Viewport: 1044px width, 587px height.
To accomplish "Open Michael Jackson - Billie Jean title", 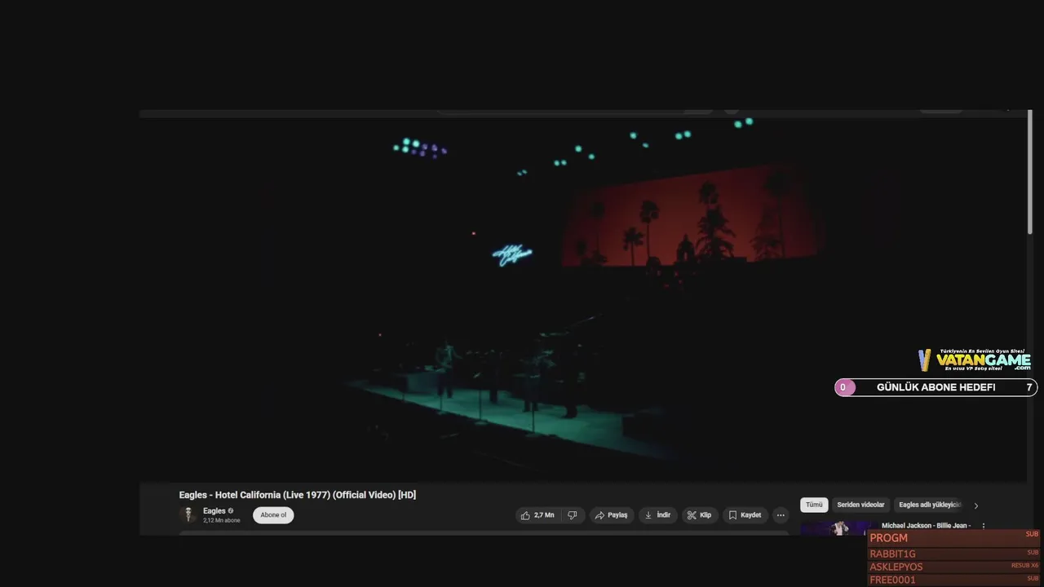I will [x=926, y=526].
